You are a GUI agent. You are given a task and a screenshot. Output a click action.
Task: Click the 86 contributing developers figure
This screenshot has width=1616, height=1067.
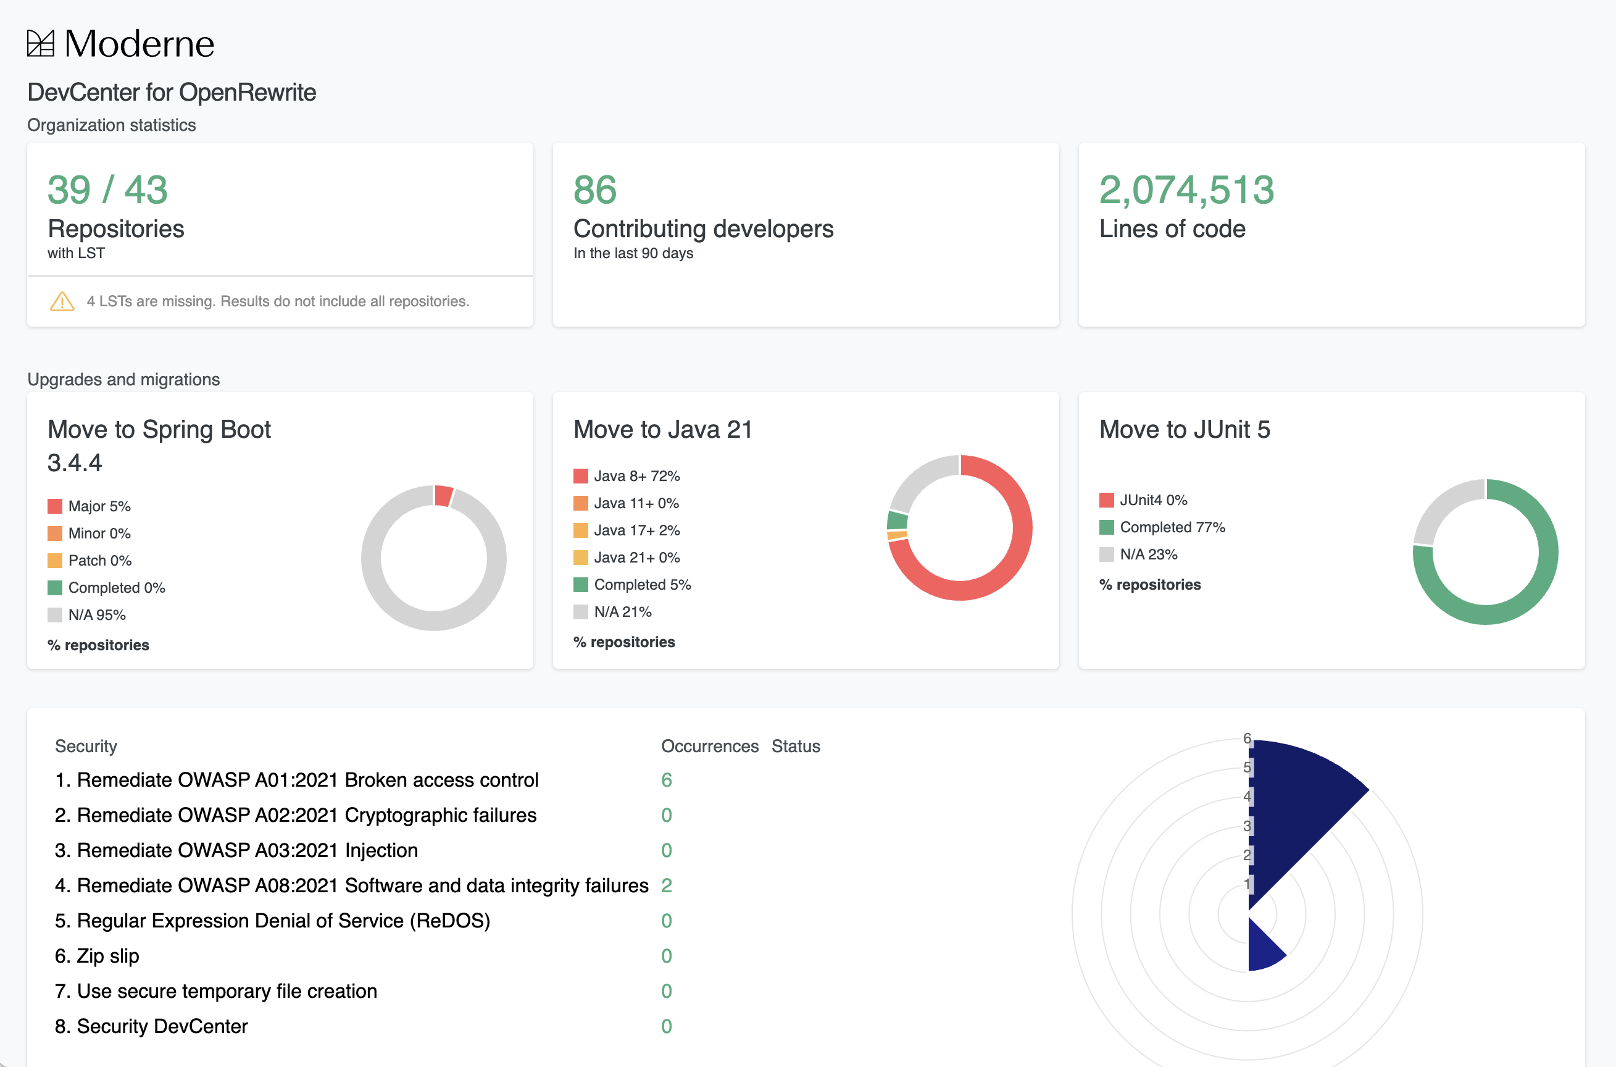[x=595, y=189]
